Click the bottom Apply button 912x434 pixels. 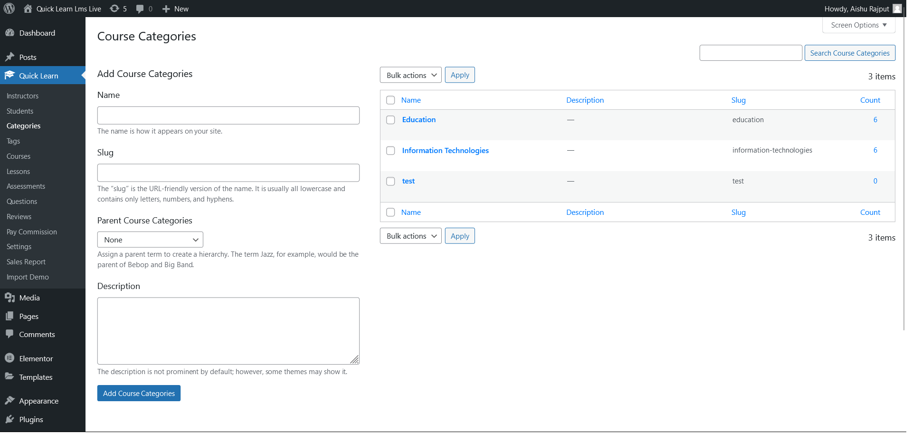click(460, 236)
